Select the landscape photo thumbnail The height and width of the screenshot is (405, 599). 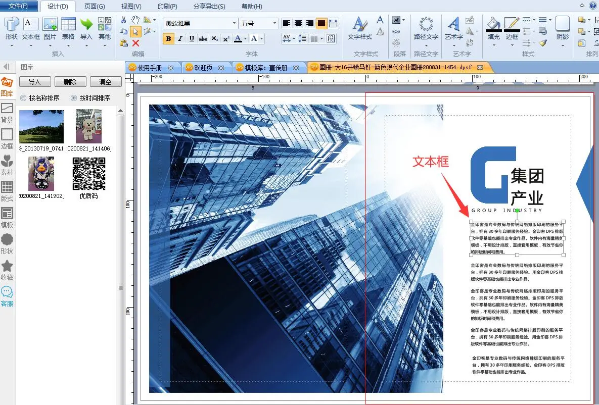pyautogui.click(x=41, y=126)
